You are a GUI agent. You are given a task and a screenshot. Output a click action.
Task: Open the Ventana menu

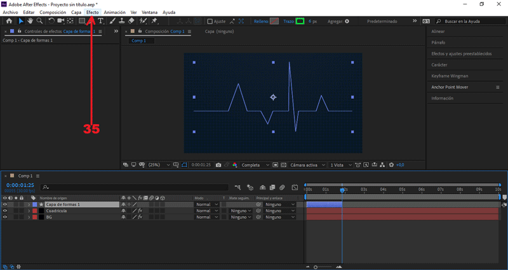pos(150,12)
